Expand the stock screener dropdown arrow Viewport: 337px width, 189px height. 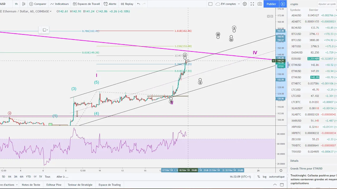[17, 185]
